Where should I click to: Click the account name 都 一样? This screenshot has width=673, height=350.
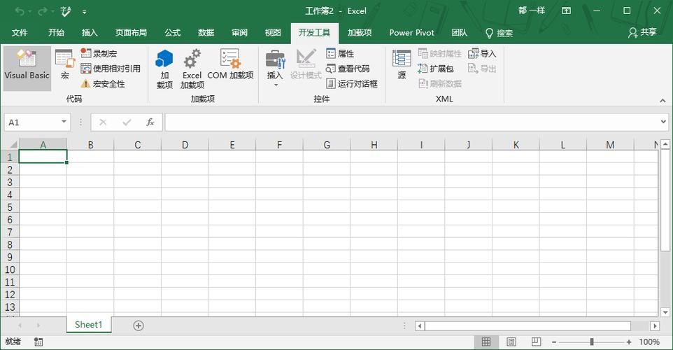pyautogui.click(x=532, y=10)
